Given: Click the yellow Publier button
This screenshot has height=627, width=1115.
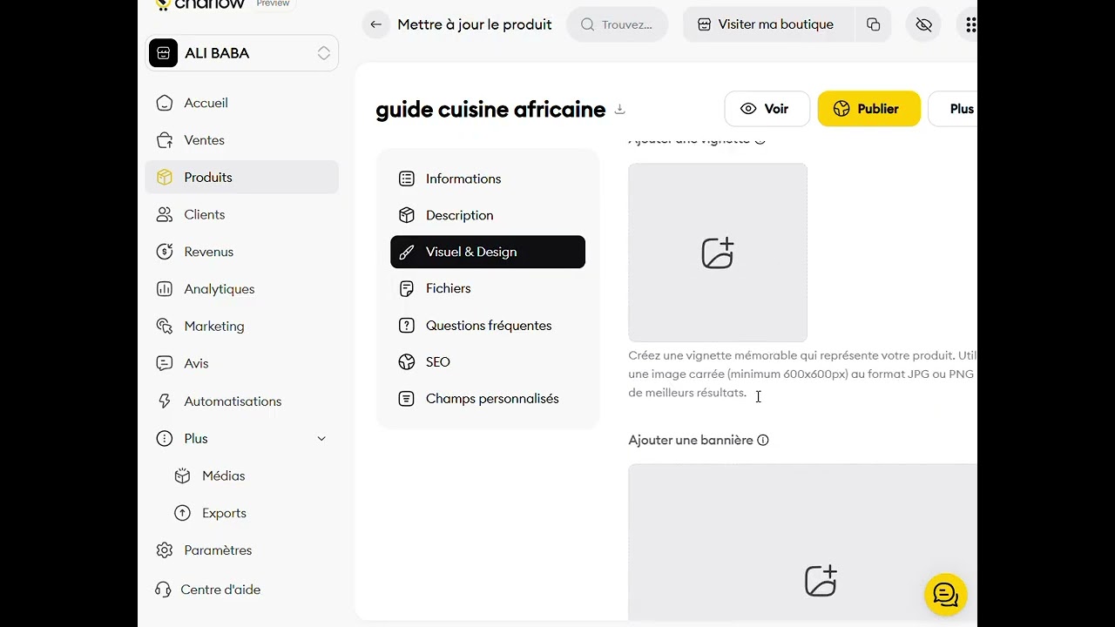Looking at the screenshot, I should click(x=868, y=109).
